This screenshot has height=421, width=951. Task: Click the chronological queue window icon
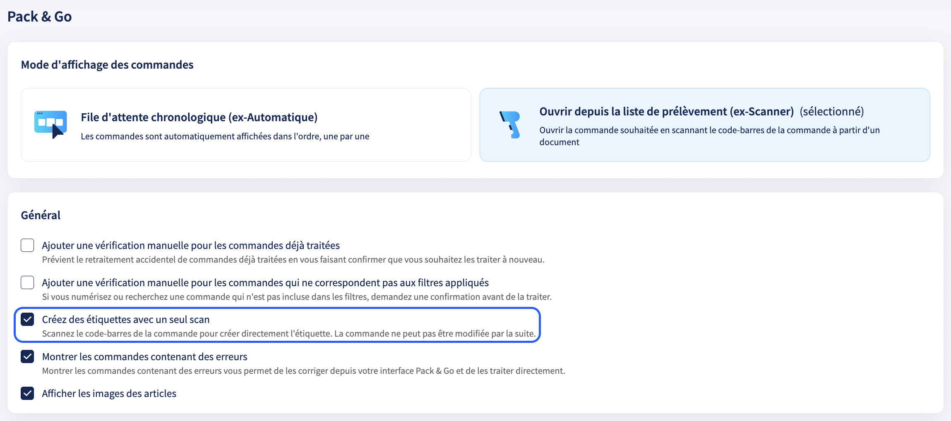[50, 124]
